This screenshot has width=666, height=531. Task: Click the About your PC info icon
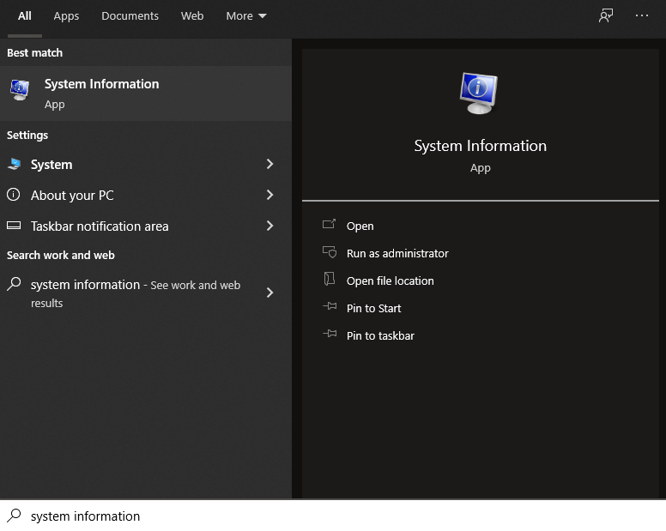[x=14, y=196]
